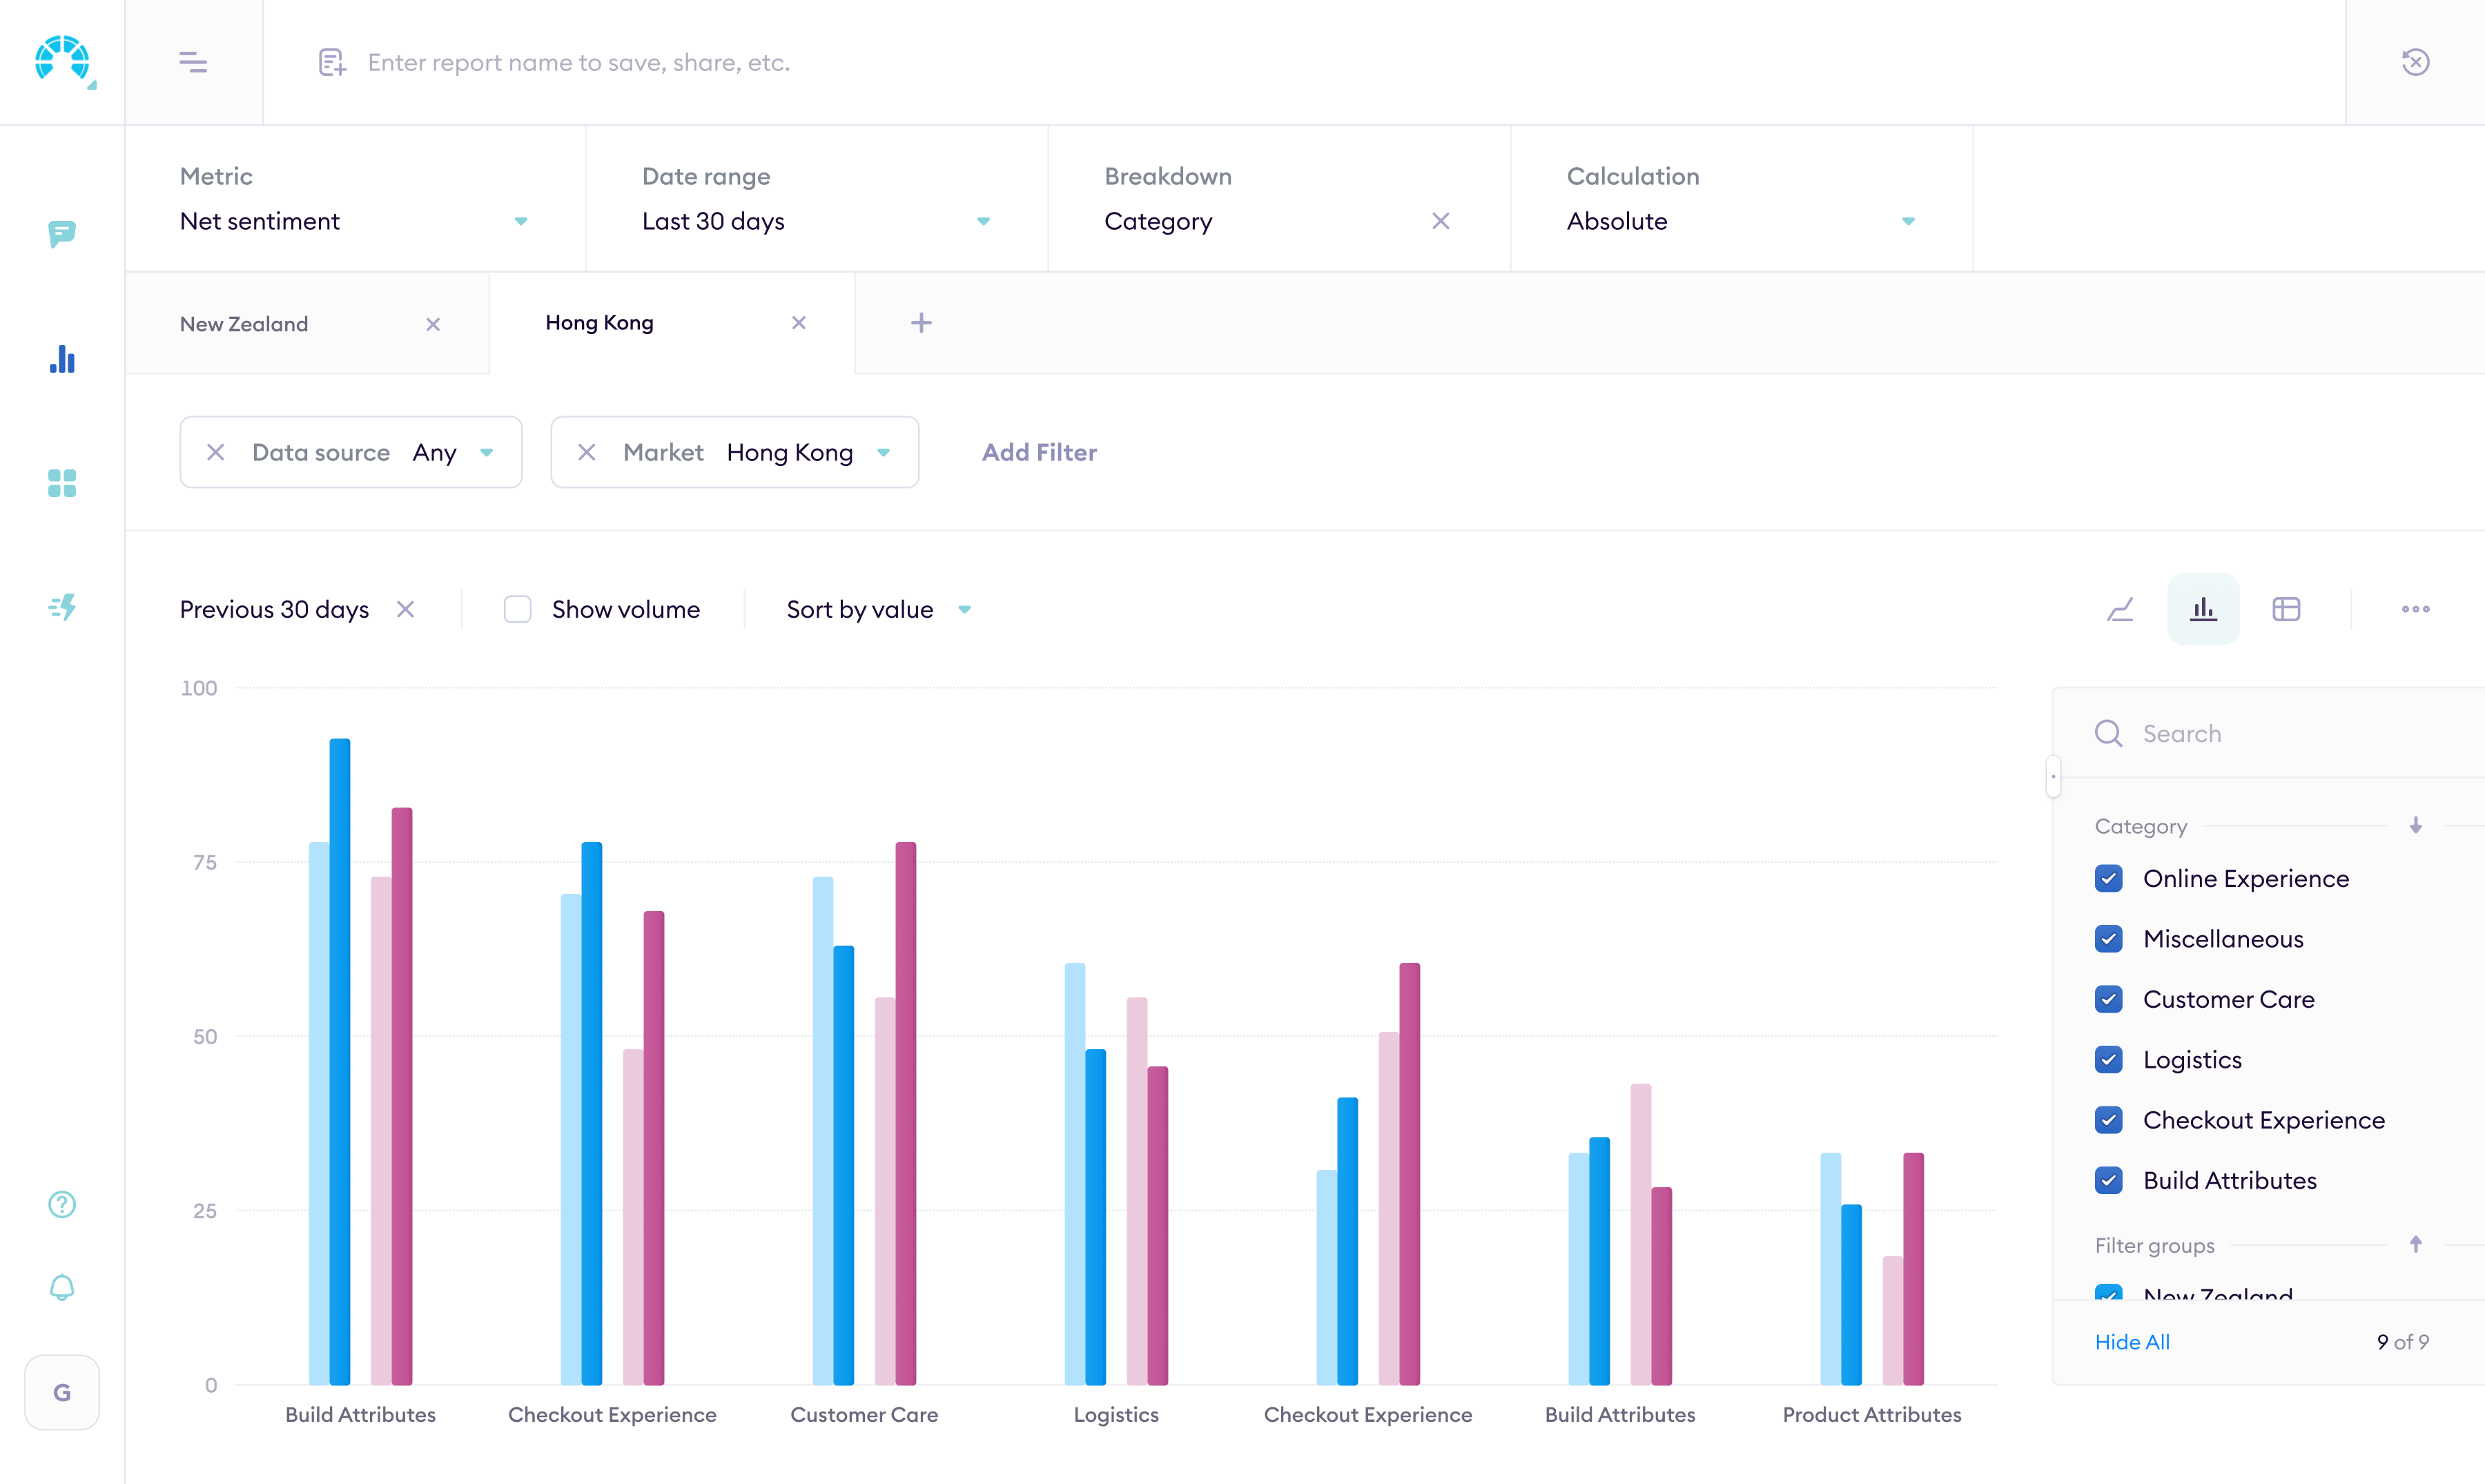Screen dimensions: 2485x1484
Task: Click the Add Filter link
Action: [x=1039, y=452]
